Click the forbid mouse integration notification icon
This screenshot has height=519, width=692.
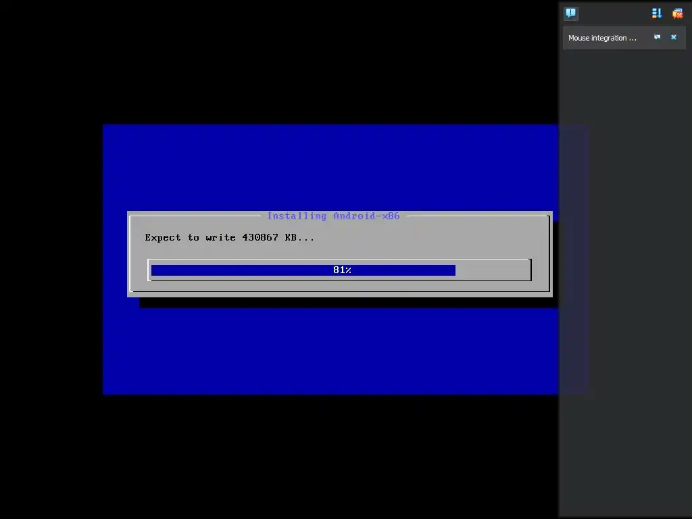[657, 38]
